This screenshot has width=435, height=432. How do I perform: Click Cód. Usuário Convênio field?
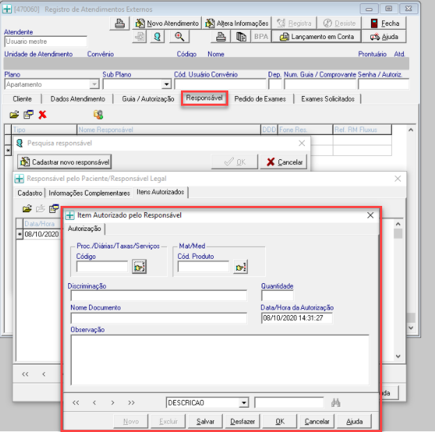click(220, 84)
